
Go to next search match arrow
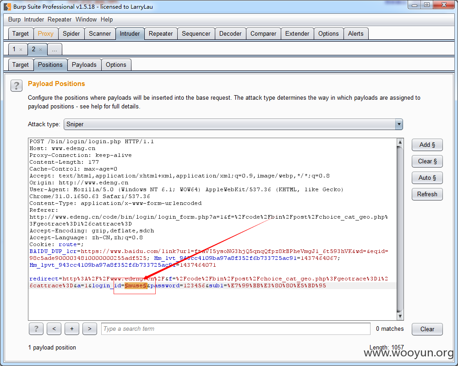coord(90,328)
